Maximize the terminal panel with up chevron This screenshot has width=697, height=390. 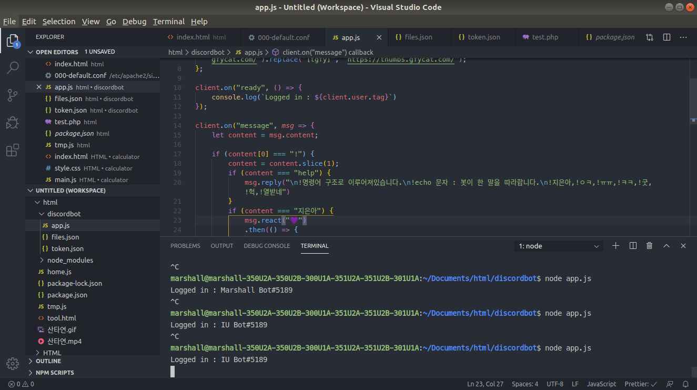coord(666,246)
